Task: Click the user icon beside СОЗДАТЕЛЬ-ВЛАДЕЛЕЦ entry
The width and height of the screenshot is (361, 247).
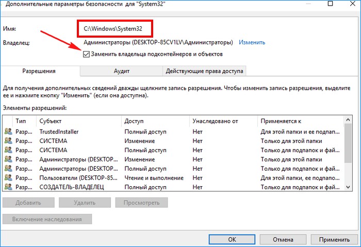Action: (8, 187)
